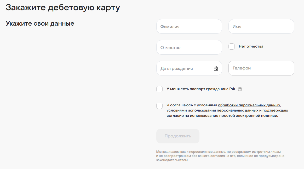Enable the personal data consent checkbox
This screenshot has height=169, width=304.
[159, 106]
